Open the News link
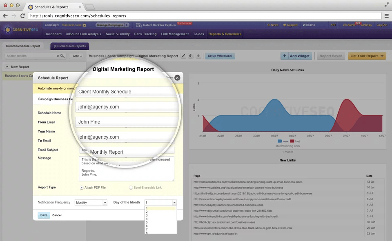Screen dimensions: 392x241 click(273, 25)
